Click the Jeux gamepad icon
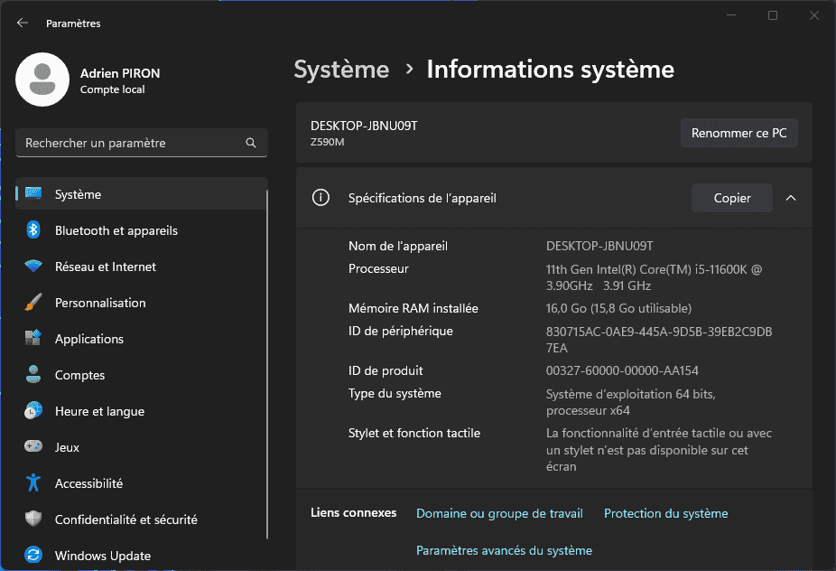Image resolution: width=836 pixels, height=571 pixels. pyautogui.click(x=33, y=446)
